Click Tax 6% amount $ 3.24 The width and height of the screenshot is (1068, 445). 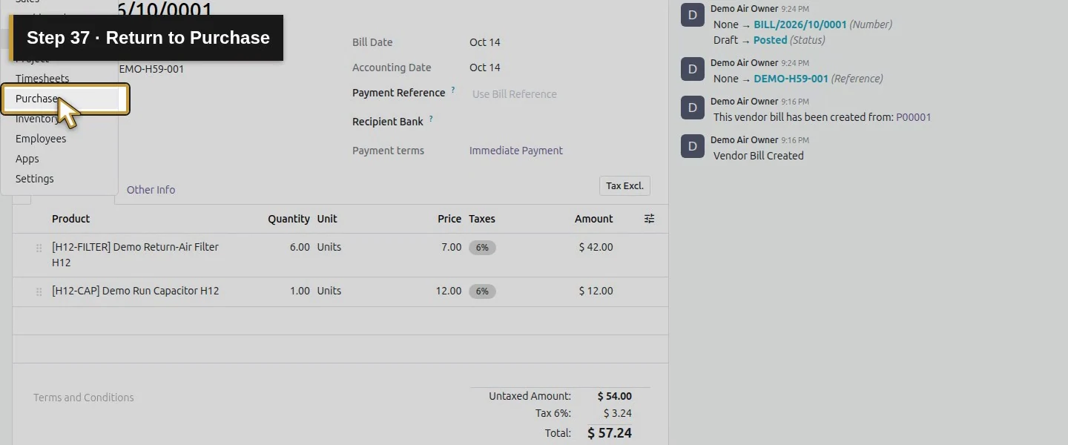(x=618, y=413)
